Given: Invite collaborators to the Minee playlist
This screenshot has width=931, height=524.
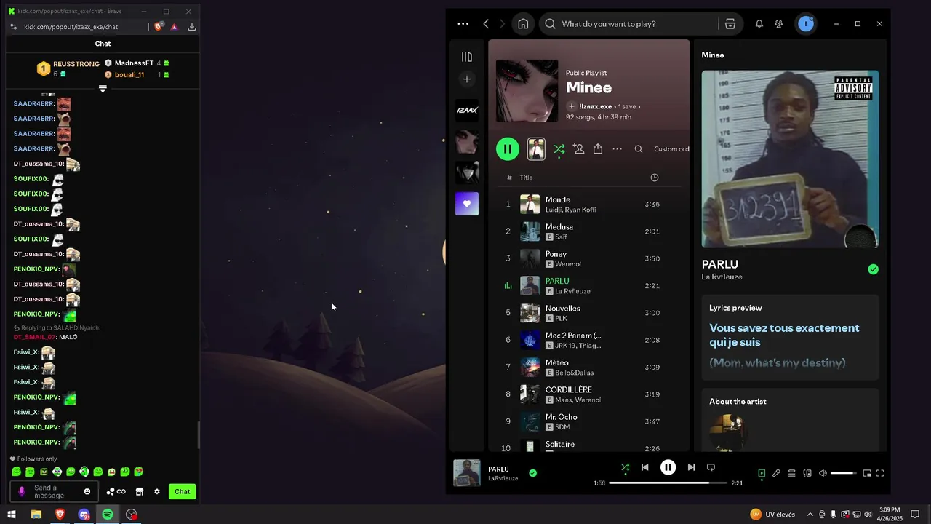Looking at the screenshot, I should [578, 149].
